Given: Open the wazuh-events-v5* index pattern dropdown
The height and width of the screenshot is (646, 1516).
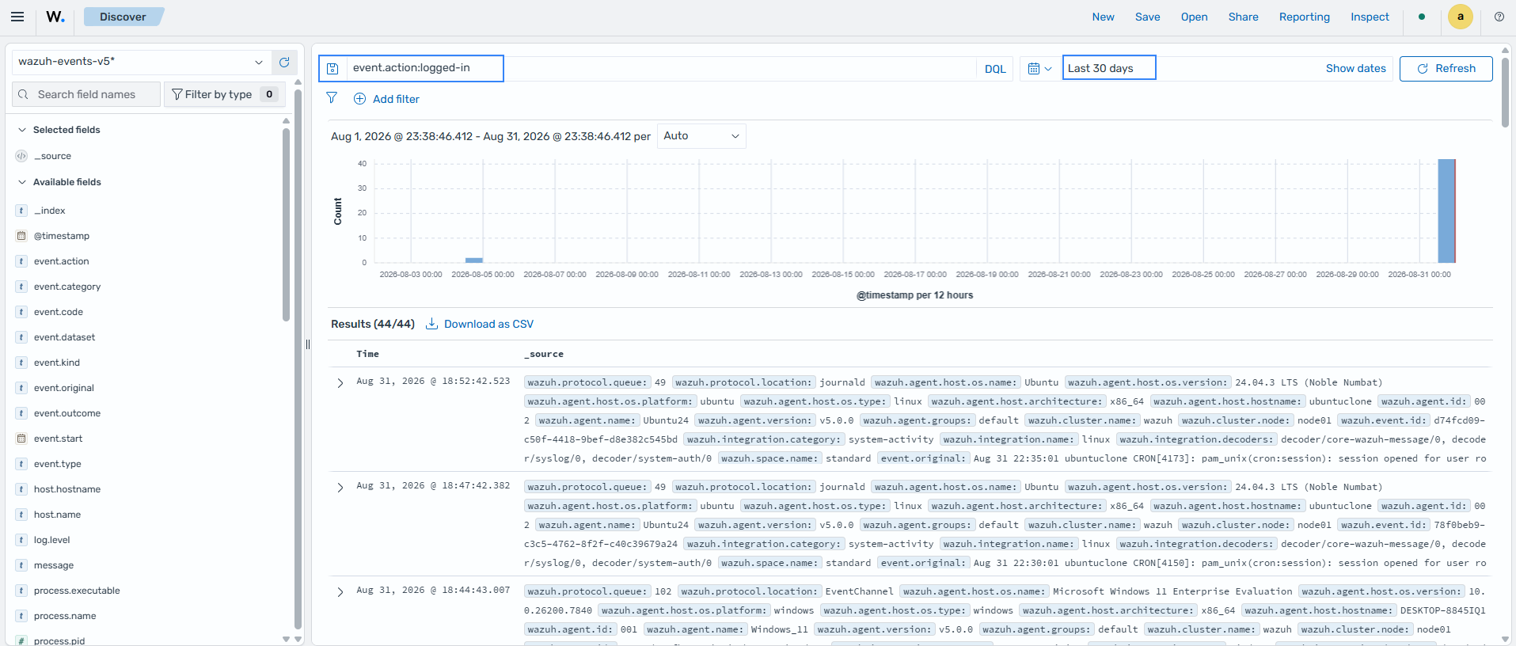Looking at the screenshot, I should tap(142, 62).
